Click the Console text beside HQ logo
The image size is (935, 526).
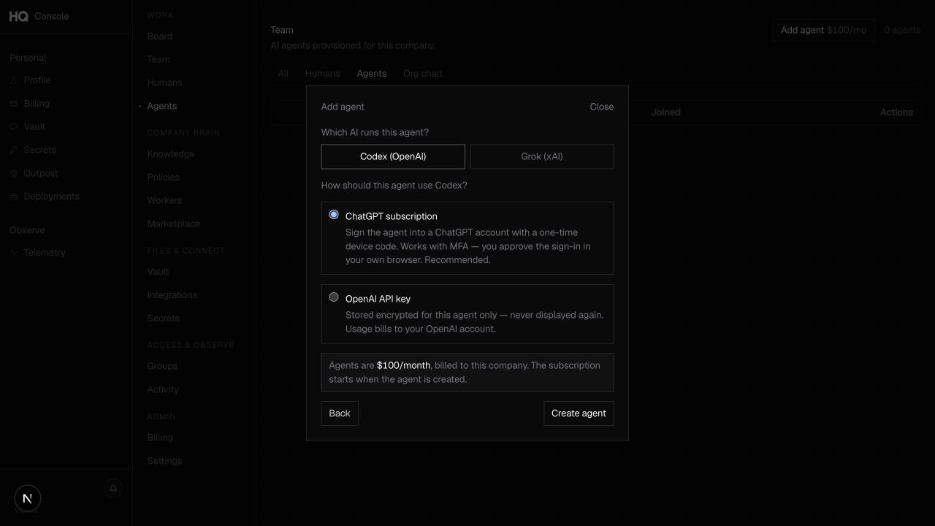tap(52, 16)
